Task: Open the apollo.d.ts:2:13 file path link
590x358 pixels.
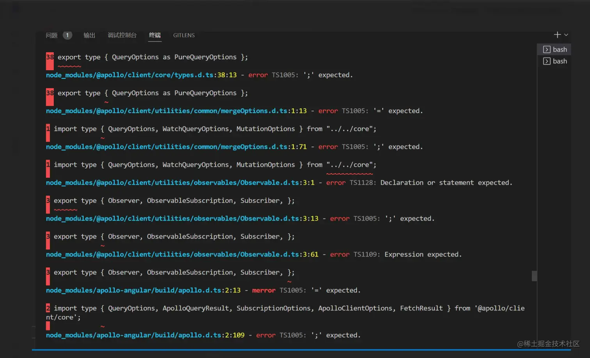Action: click(x=143, y=290)
